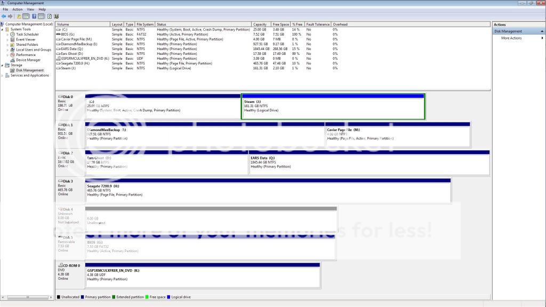Expand the More Actions submenu arrow

click(542, 38)
